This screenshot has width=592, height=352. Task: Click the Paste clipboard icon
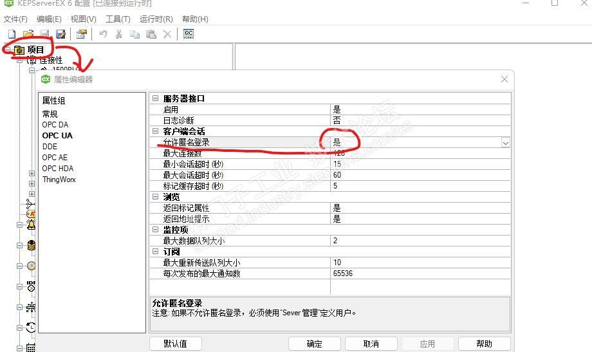151,34
